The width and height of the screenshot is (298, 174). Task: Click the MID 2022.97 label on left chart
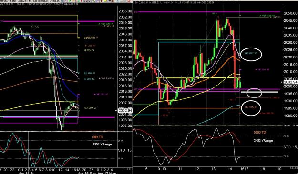coord(90,73)
